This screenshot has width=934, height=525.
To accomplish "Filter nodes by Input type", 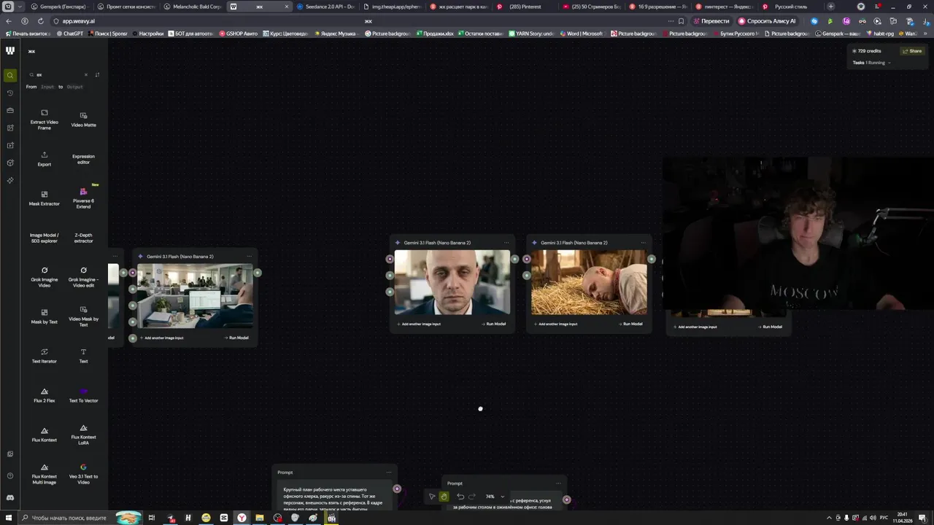I will pos(47,87).
